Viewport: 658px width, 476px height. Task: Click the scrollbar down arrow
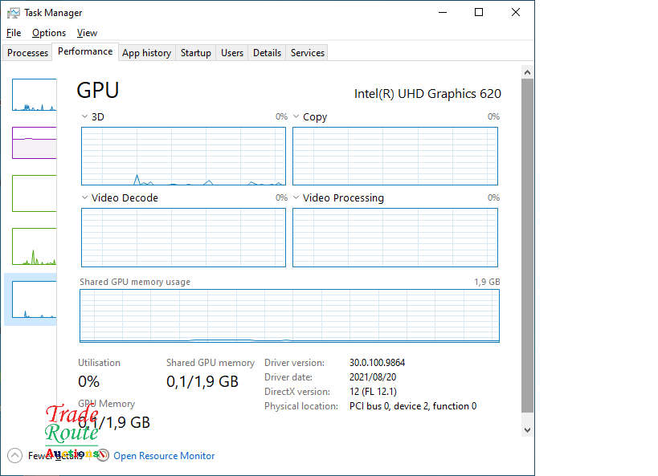tap(527, 429)
